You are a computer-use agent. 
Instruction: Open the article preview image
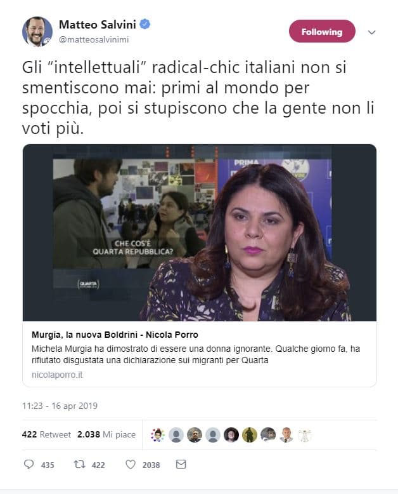(x=199, y=233)
